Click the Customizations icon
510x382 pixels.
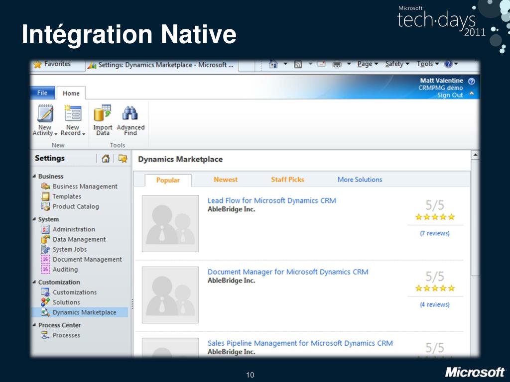(45, 292)
